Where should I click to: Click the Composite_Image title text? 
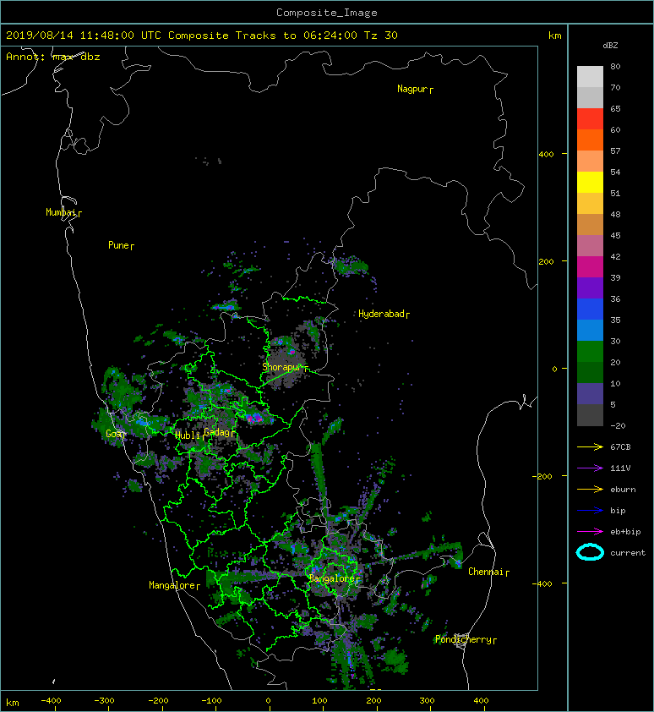pos(327,13)
